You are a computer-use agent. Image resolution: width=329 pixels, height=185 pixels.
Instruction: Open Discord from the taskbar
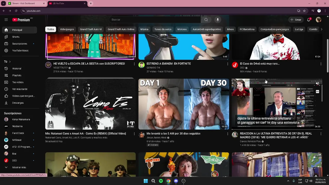coord(176,181)
